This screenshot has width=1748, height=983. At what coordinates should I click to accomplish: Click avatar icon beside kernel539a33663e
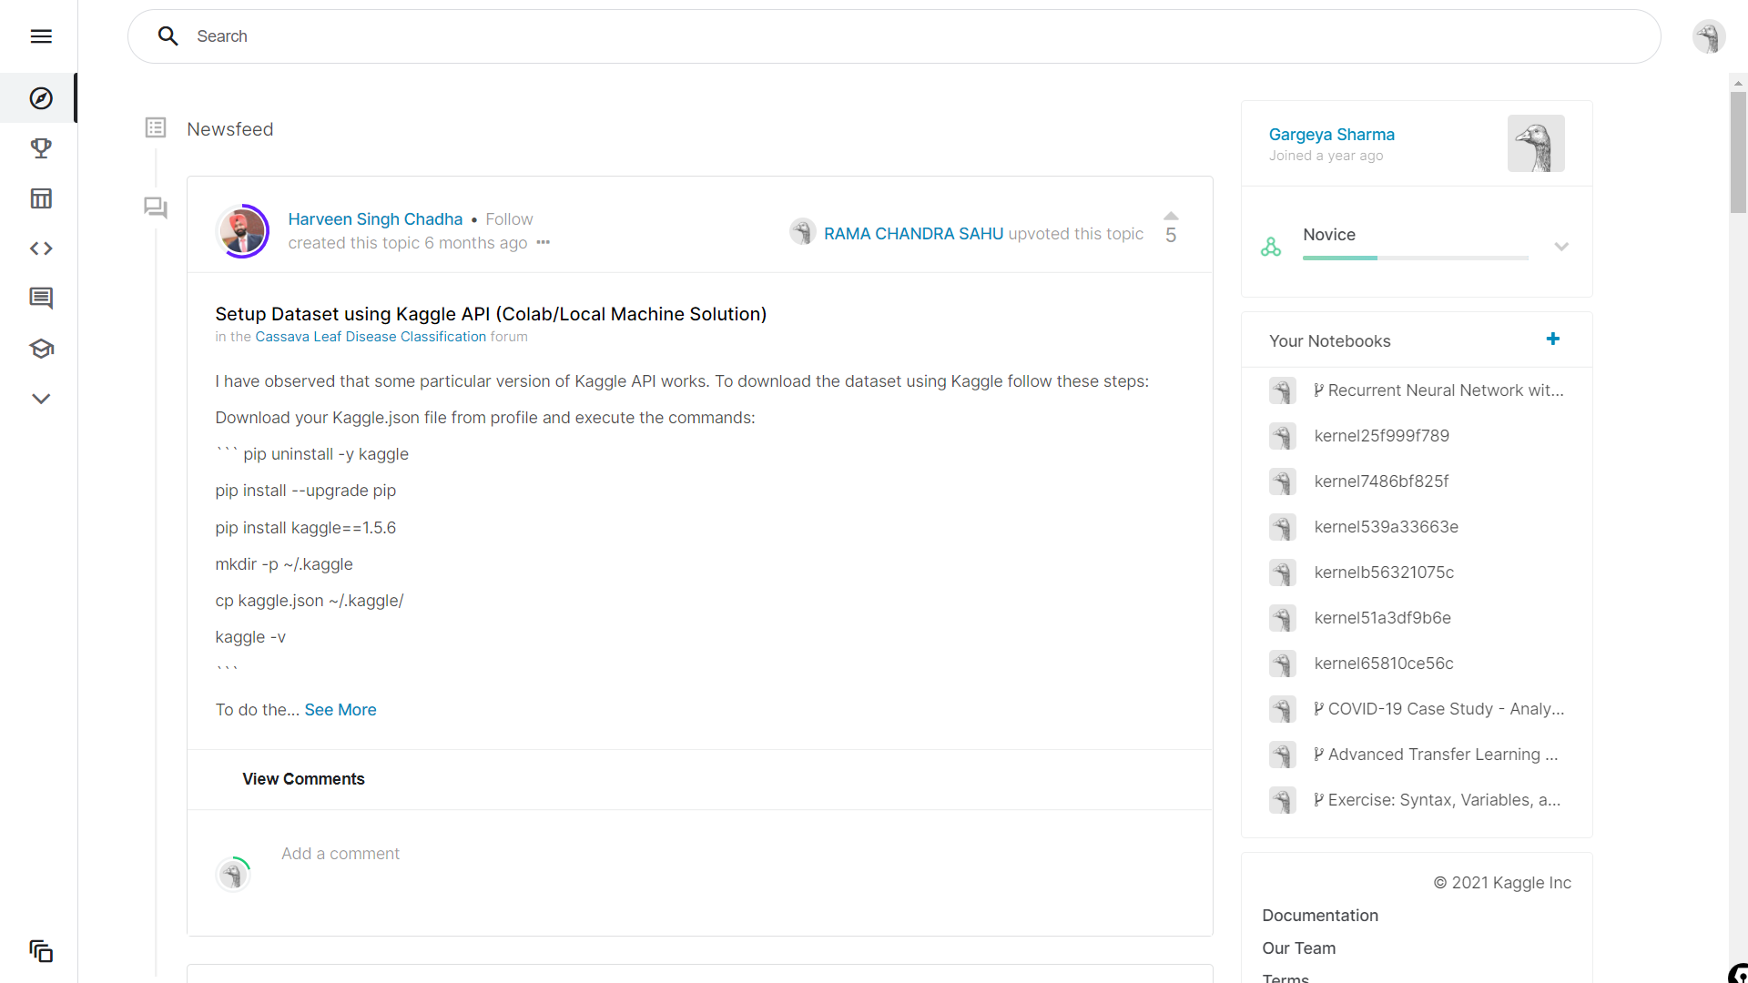(x=1283, y=527)
